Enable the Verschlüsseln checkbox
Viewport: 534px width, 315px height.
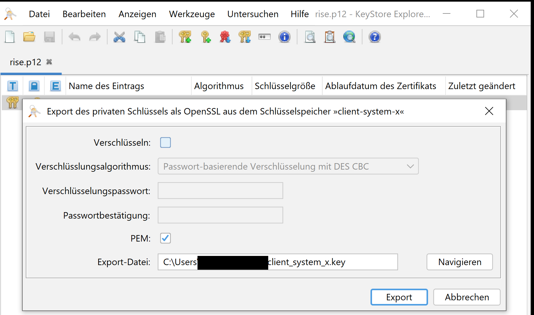165,143
